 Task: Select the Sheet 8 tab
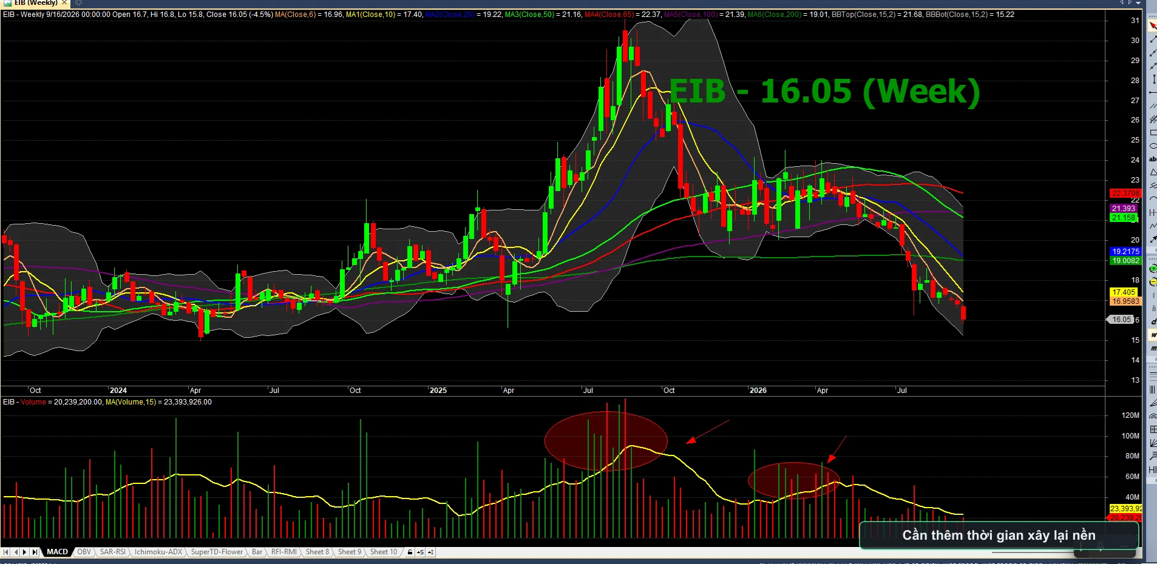(317, 552)
